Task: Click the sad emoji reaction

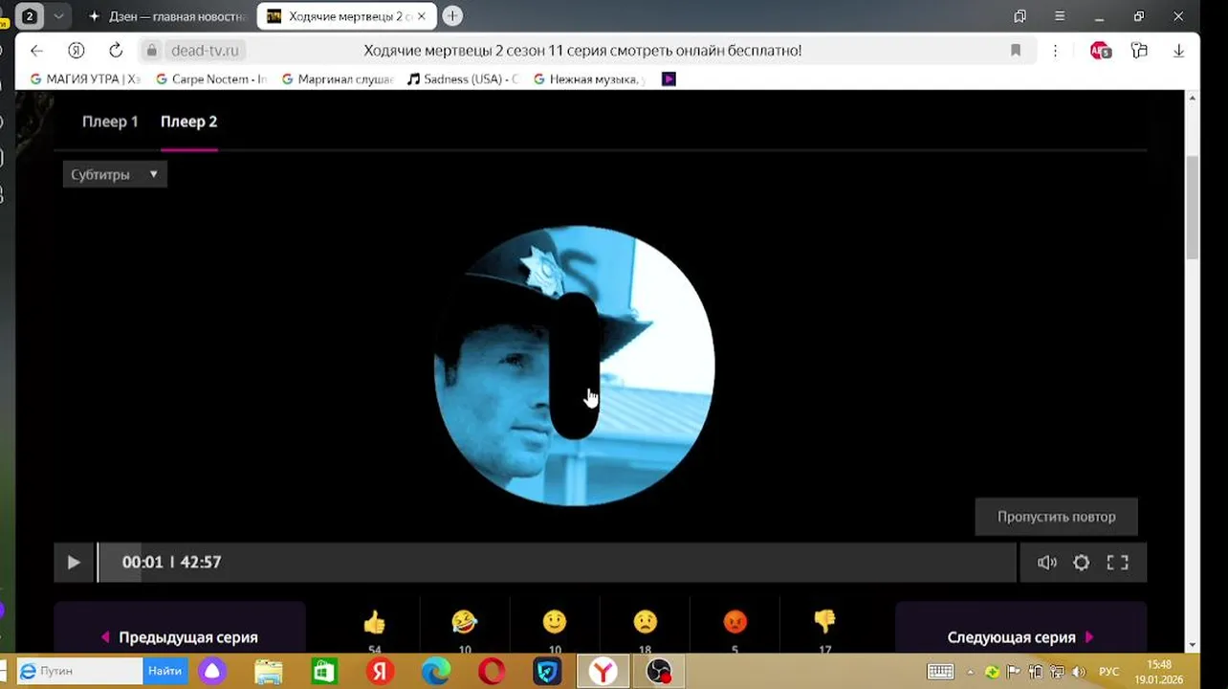Action: (x=645, y=622)
